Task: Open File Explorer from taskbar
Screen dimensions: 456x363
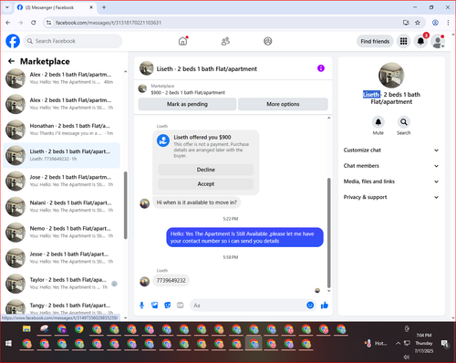Action: (26, 328)
